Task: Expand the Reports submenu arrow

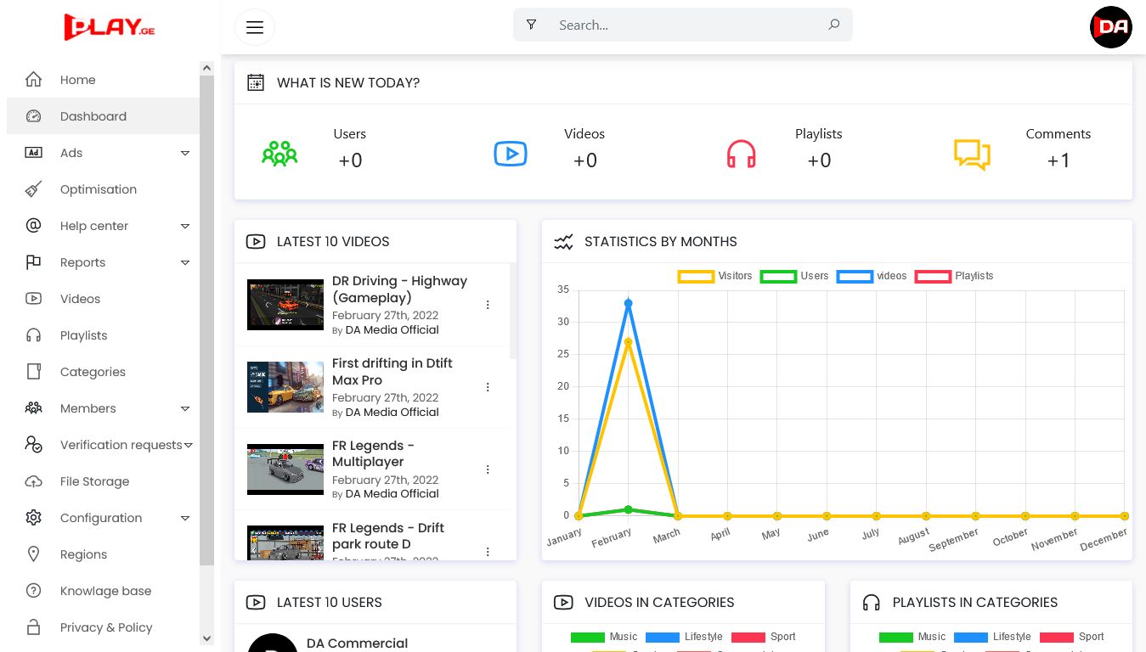Action: [x=185, y=262]
